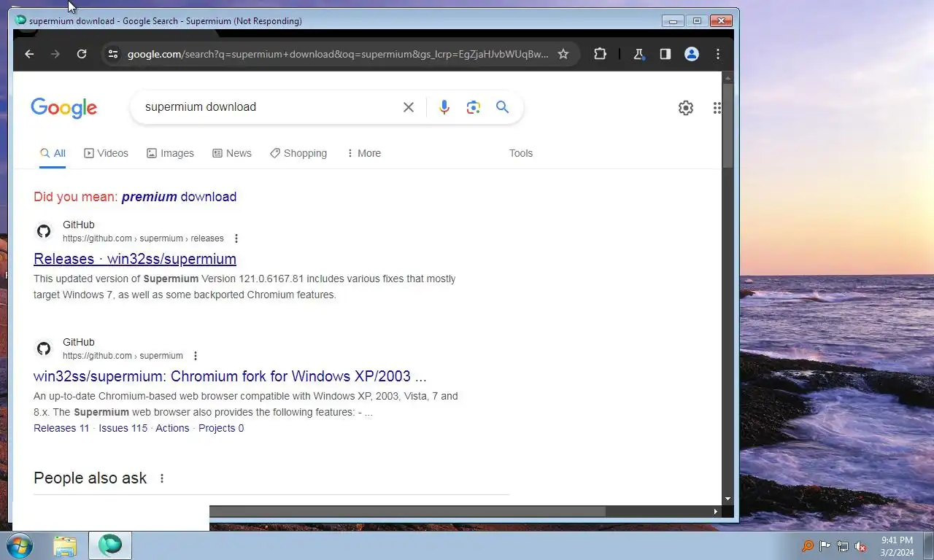Screen dimensions: 934x560
Task: Click the browser forward arrow
Action: point(55,54)
